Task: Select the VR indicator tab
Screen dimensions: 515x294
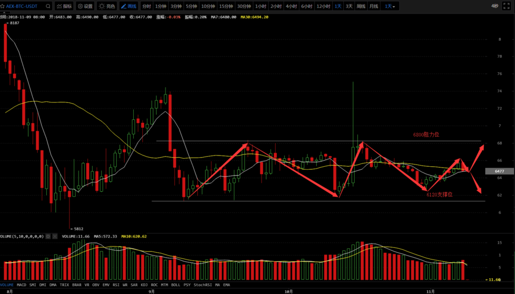Action: 87,285
